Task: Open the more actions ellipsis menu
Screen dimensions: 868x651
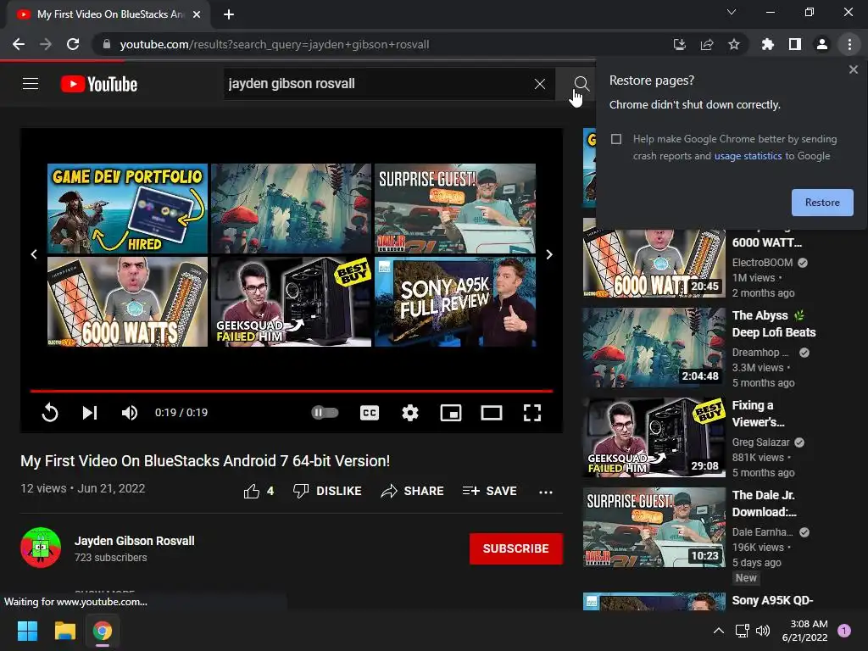Action: tap(546, 492)
